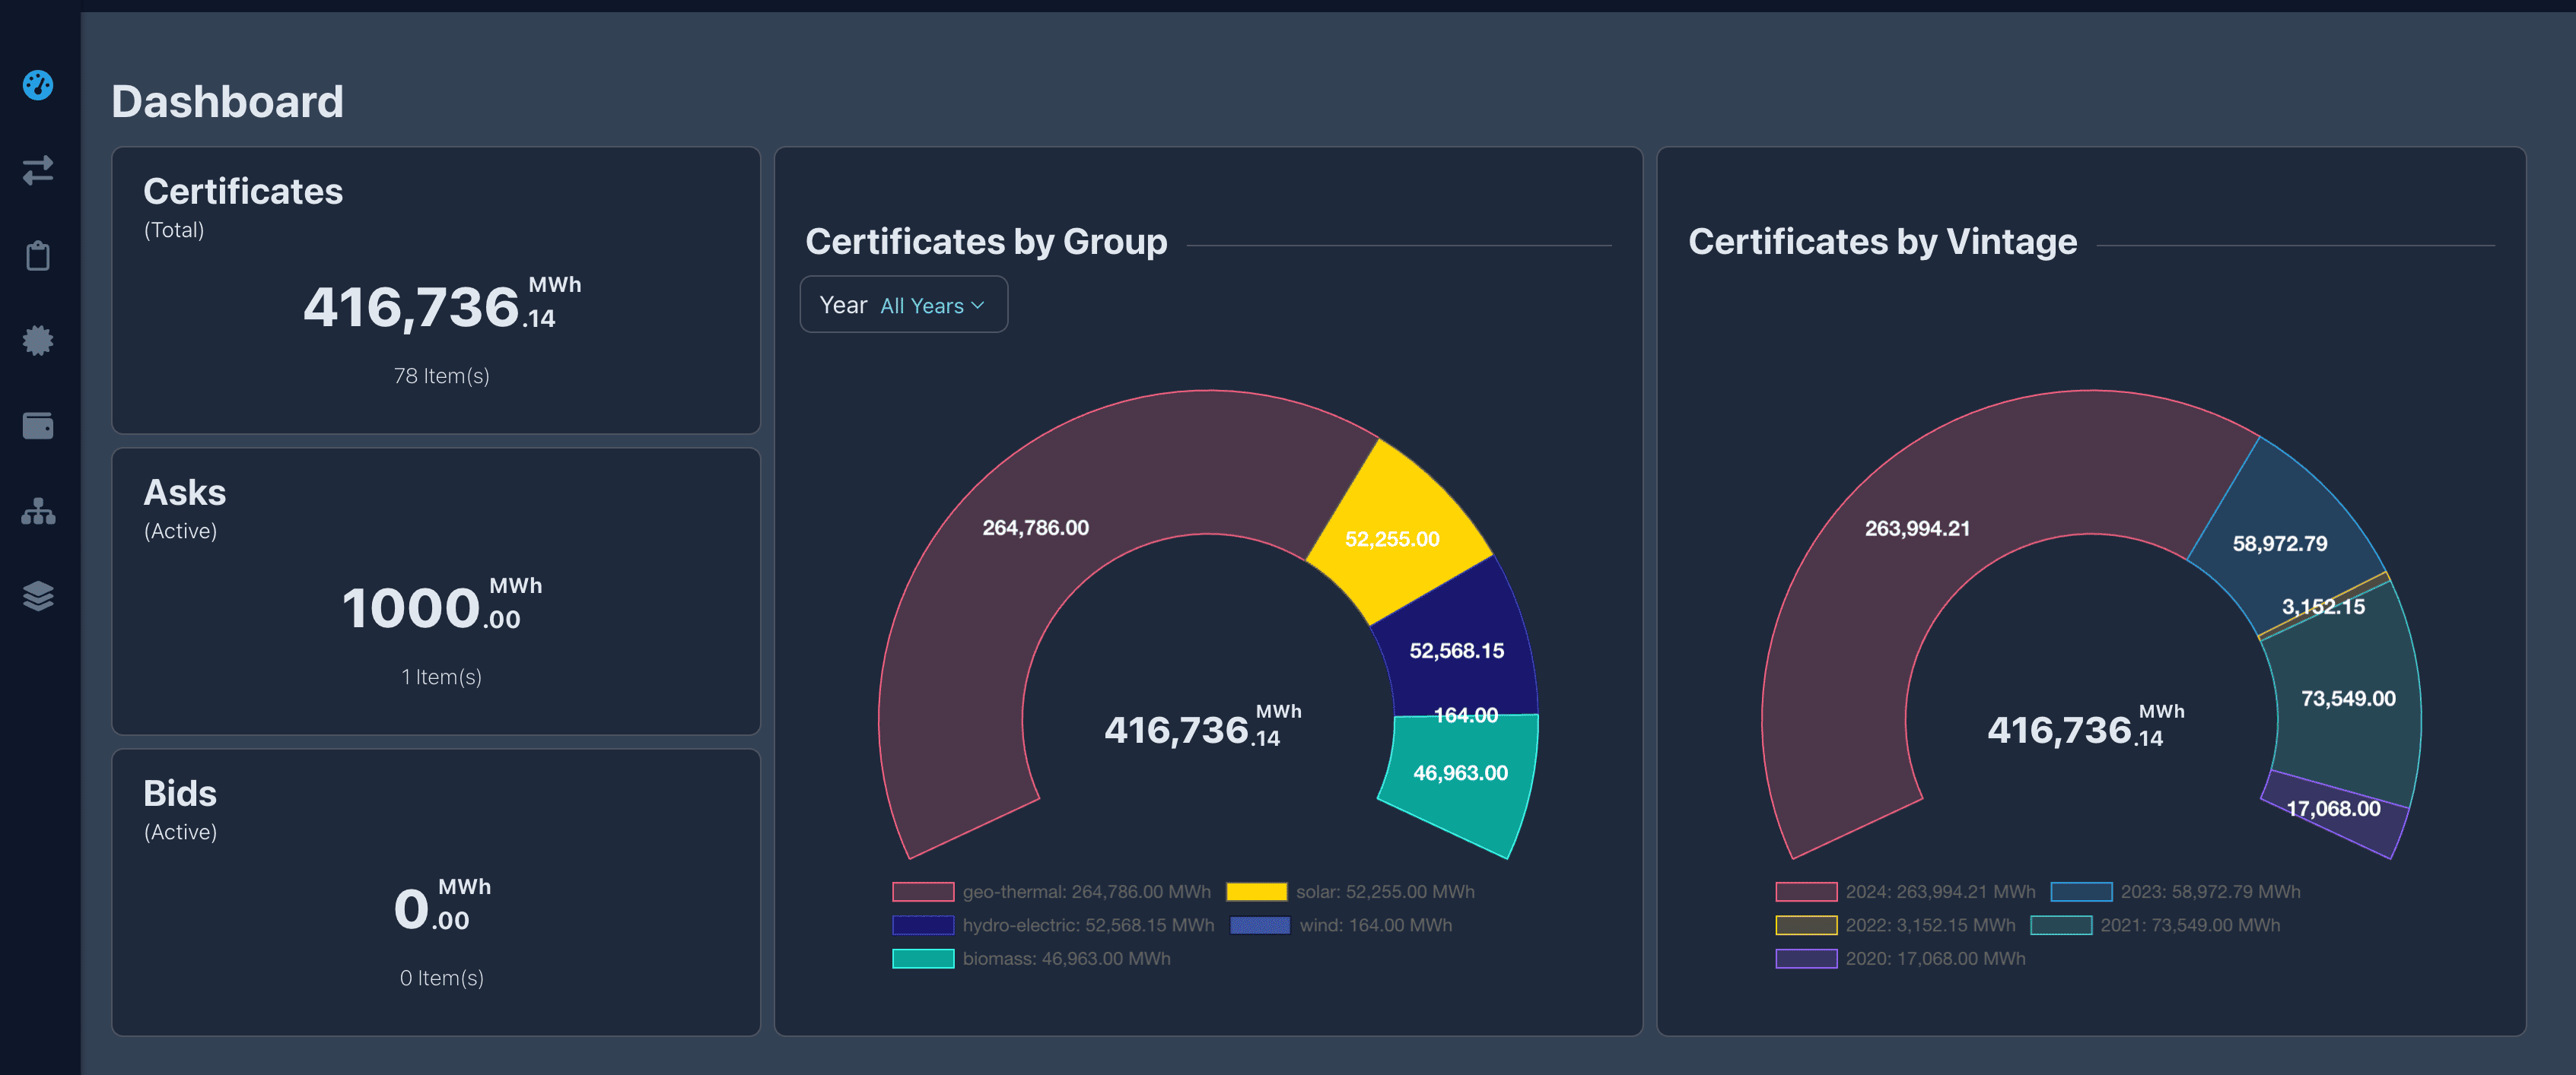Viewport: 2576px width, 1075px height.
Task: Click the organization hierarchy sidebar icon
Action: pyautogui.click(x=38, y=512)
